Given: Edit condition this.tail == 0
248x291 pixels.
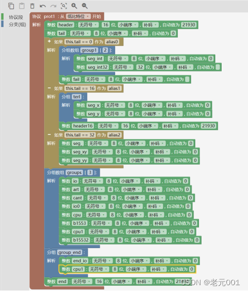Looking at the screenshot, I should click(x=79, y=42).
